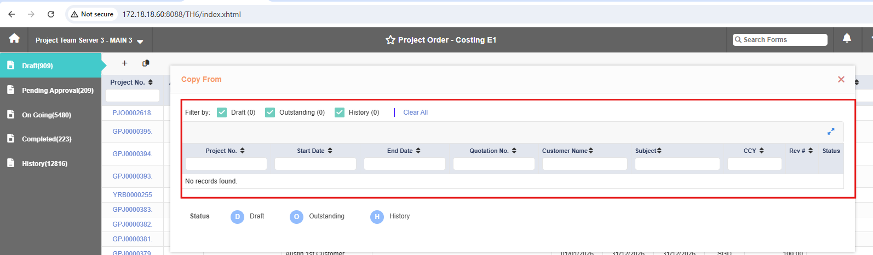The image size is (873, 255).
Task: Open project GPJ0000382
Action: (133, 224)
